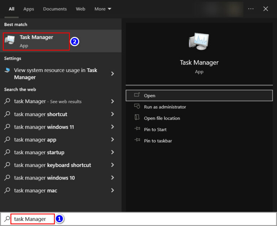Image resolution: width=277 pixels, height=226 pixels.
Task: Click the magnifier icon in the search box
Action: (7, 219)
